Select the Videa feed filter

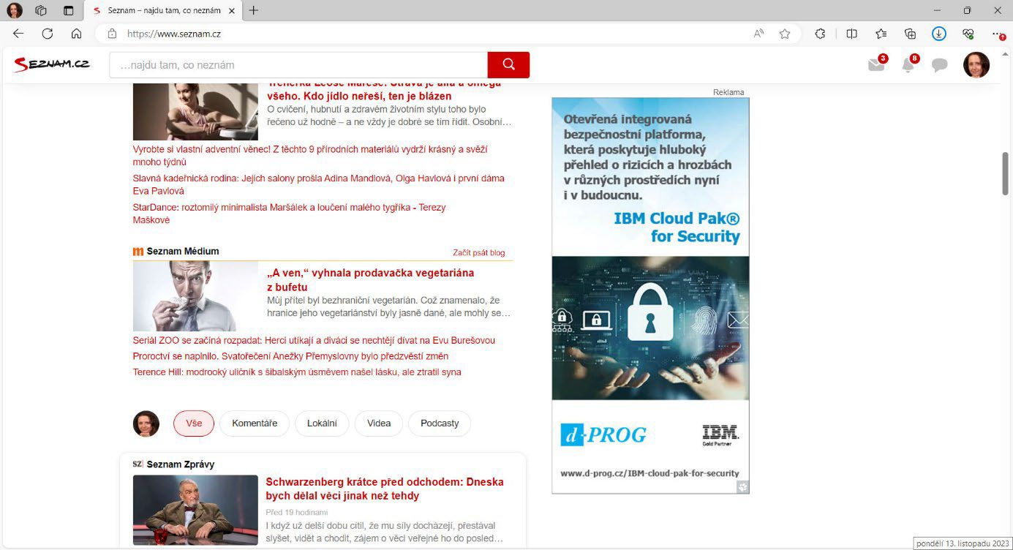pos(379,423)
